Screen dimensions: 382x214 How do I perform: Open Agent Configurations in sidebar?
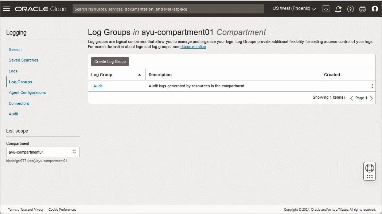pyautogui.click(x=27, y=93)
